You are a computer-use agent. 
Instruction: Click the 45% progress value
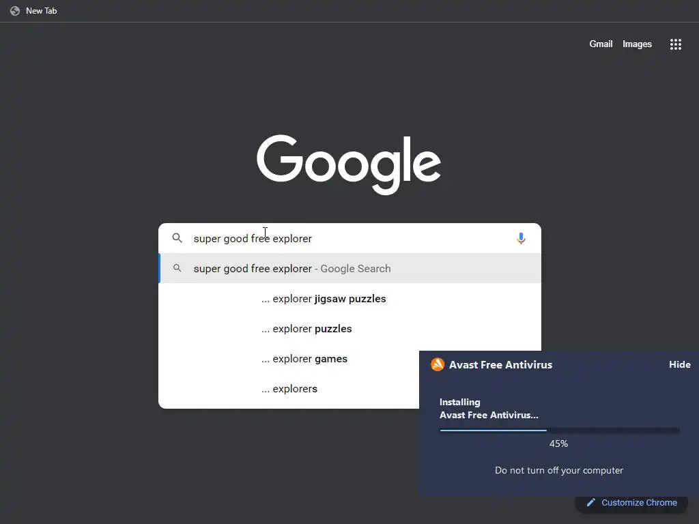558,443
